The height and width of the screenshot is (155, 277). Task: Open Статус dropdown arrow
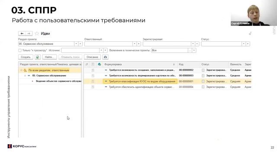point(244,44)
